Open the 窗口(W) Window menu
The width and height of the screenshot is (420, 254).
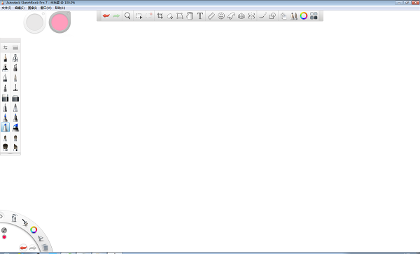click(x=45, y=8)
